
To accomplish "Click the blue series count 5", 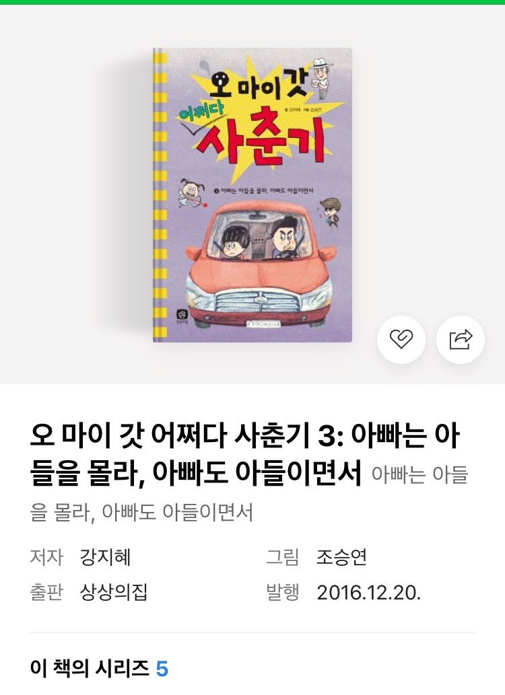I will pos(162,669).
